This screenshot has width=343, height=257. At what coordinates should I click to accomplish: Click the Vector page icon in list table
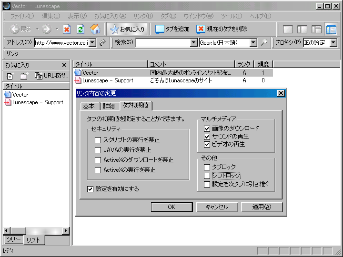pyautogui.click(x=78, y=72)
